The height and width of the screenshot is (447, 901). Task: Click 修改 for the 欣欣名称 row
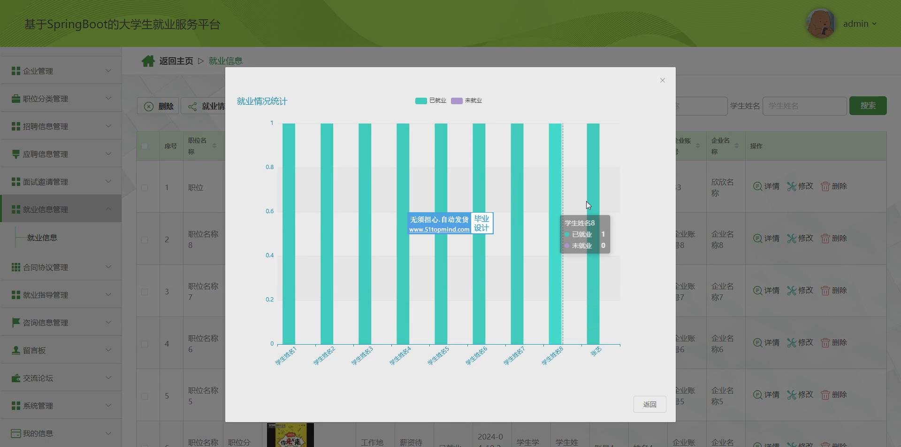click(x=800, y=186)
